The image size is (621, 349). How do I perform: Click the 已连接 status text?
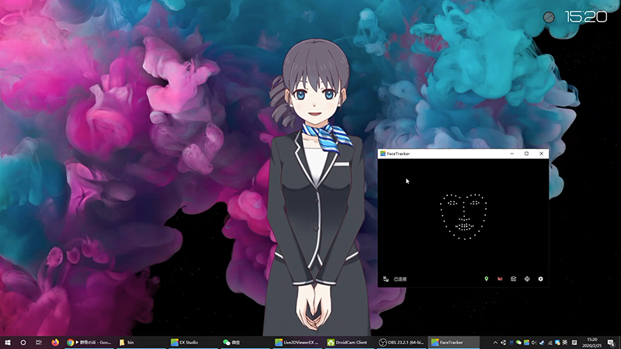pyautogui.click(x=400, y=279)
